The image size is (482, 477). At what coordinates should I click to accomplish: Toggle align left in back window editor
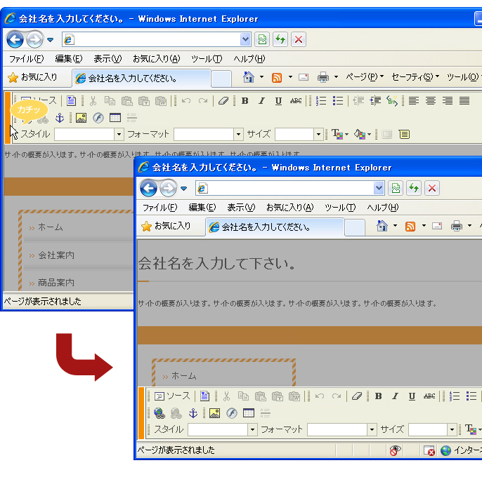tap(414, 101)
